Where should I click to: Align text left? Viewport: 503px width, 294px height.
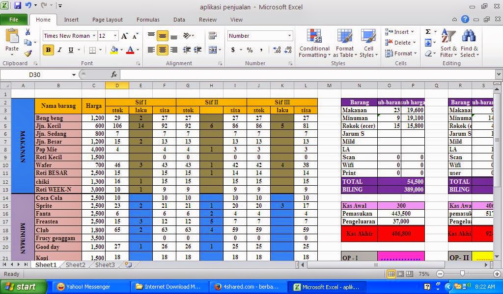pos(151,50)
